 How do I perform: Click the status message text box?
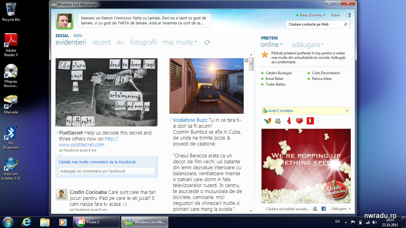(145, 20)
